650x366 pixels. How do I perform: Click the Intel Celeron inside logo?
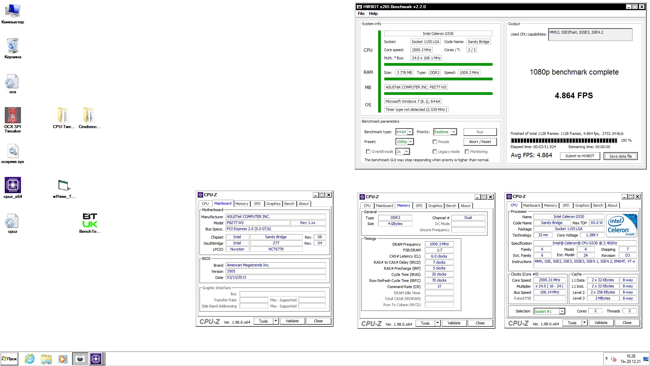coord(622,225)
